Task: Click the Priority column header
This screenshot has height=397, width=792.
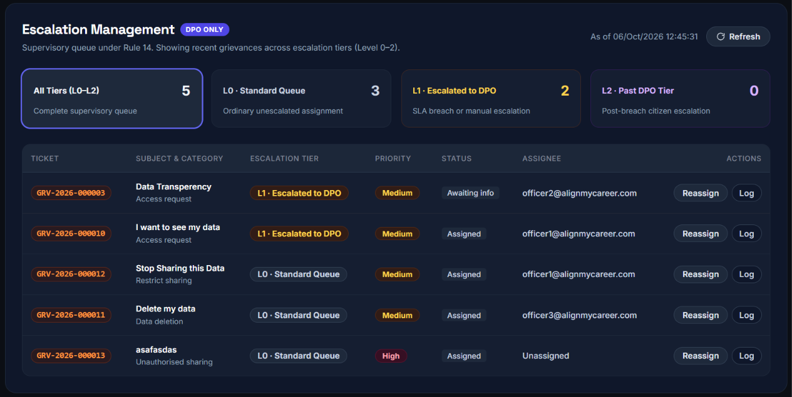Action: coord(393,159)
